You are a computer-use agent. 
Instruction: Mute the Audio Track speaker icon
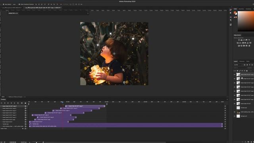(x=23, y=128)
